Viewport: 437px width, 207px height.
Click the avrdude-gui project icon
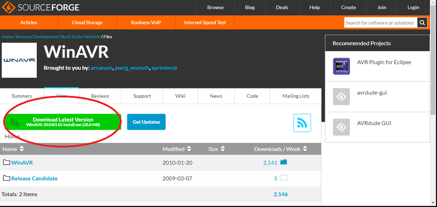coord(341,97)
